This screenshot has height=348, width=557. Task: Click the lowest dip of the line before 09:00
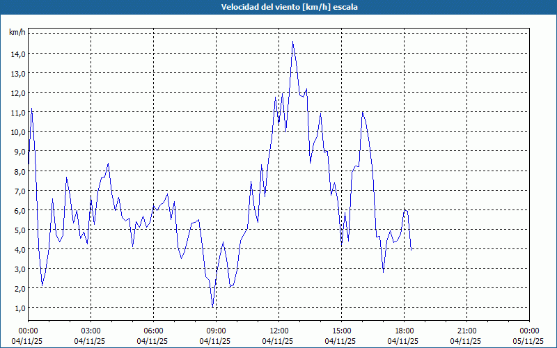(213, 306)
